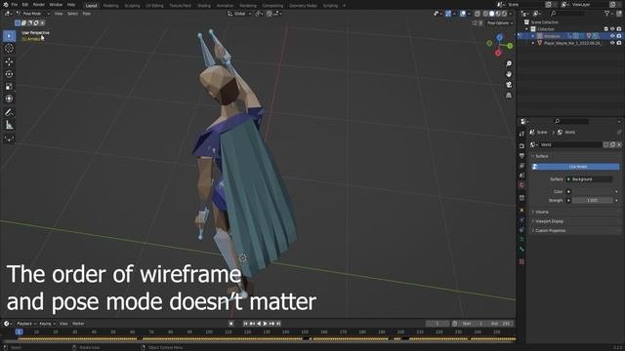Viewport: 625px width, 351px height.
Task: Open the Object Data armature properties tab
Action: click(521, 240)
